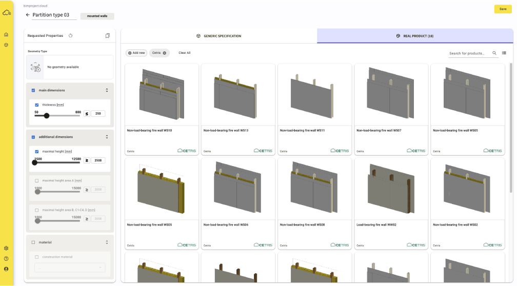Open the construction material dropdown
This screenshot has width=517, height=286.
point(70,268)
